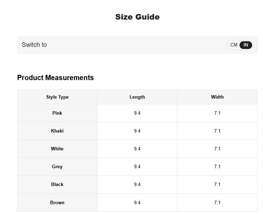
Task: Select the Khaki style row label
Action: [57, 131]
